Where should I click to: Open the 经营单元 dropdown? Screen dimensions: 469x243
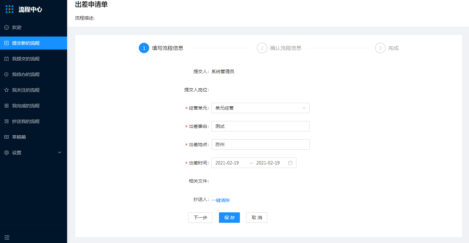tap(261, 108)
